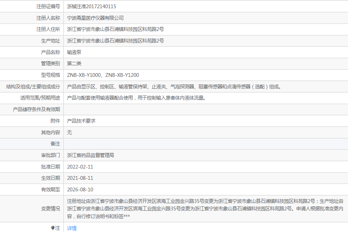This screenshot has height=232, width=348.
Task: Click the 批准日期 label
Action: click(x=51, y=167)
